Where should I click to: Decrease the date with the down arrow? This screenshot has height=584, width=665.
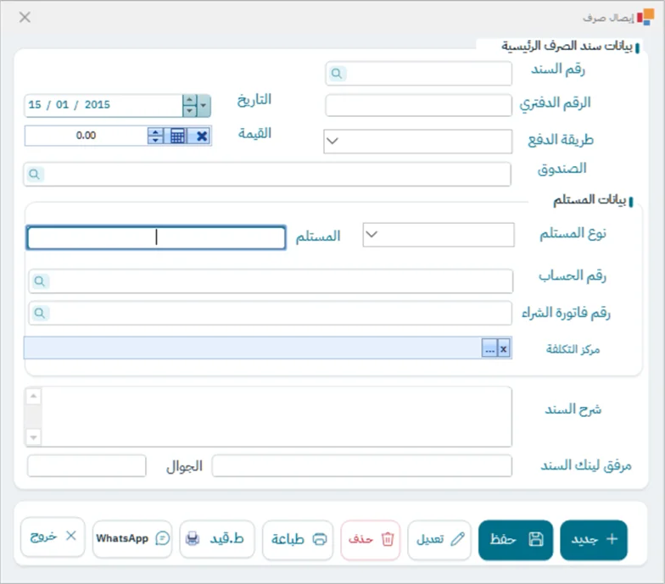[190, 110]
